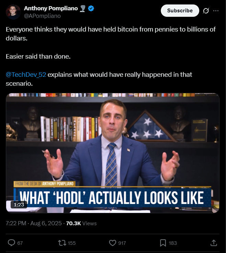Share the post via the upload icon

click(214, 243)
